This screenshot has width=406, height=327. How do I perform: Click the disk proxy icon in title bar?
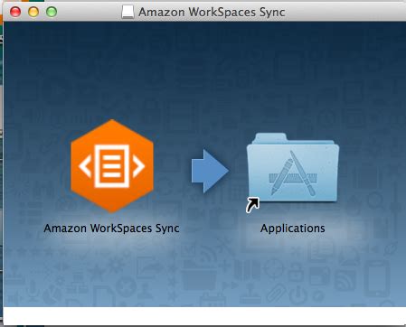tap(127, 13)
